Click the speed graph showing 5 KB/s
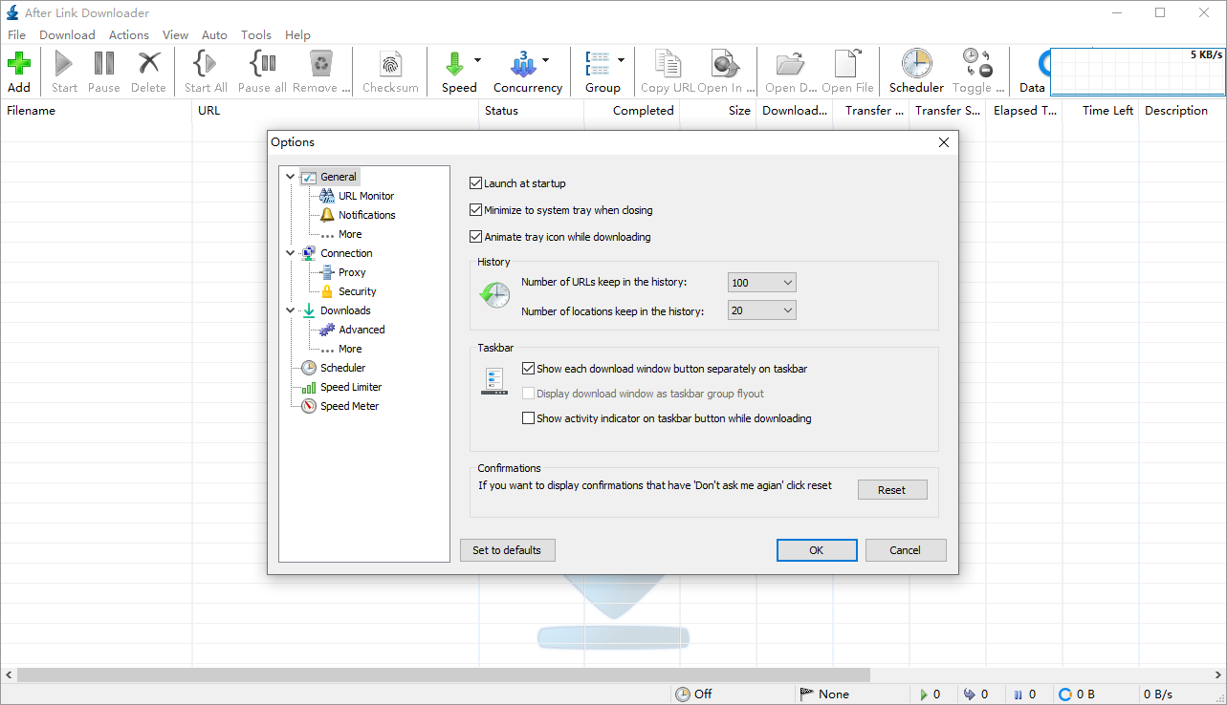This screenshot has height=705, width=1227. [x=1138, y=73]
